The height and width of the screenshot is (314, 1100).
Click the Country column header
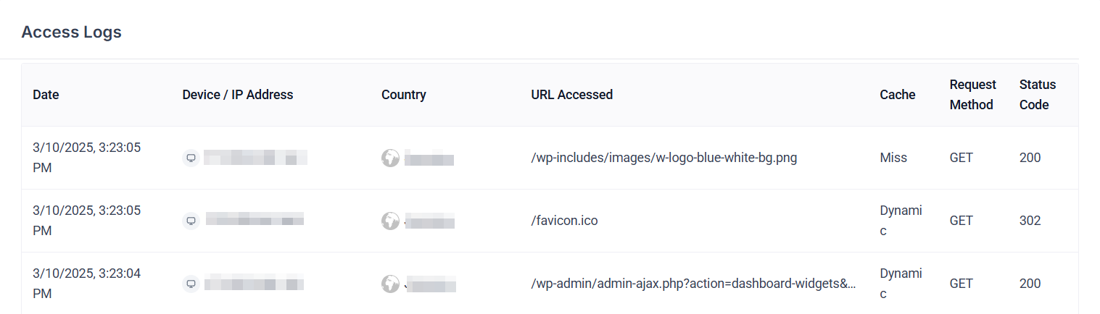[x=404, y=95]
